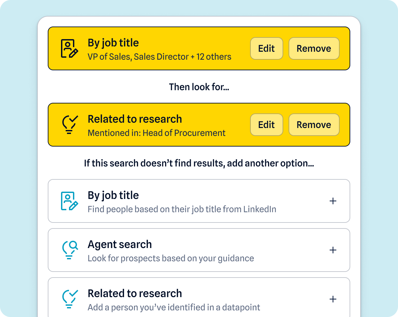Click the Agent search lightbulb-magnifier icon
Screen dimensions: 398x317
(70, 250)
